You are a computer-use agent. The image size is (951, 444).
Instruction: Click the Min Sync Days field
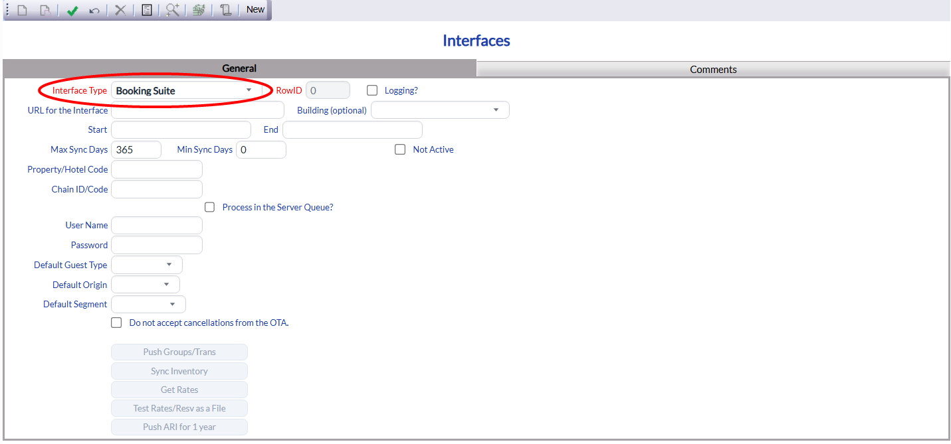[261, 149]
